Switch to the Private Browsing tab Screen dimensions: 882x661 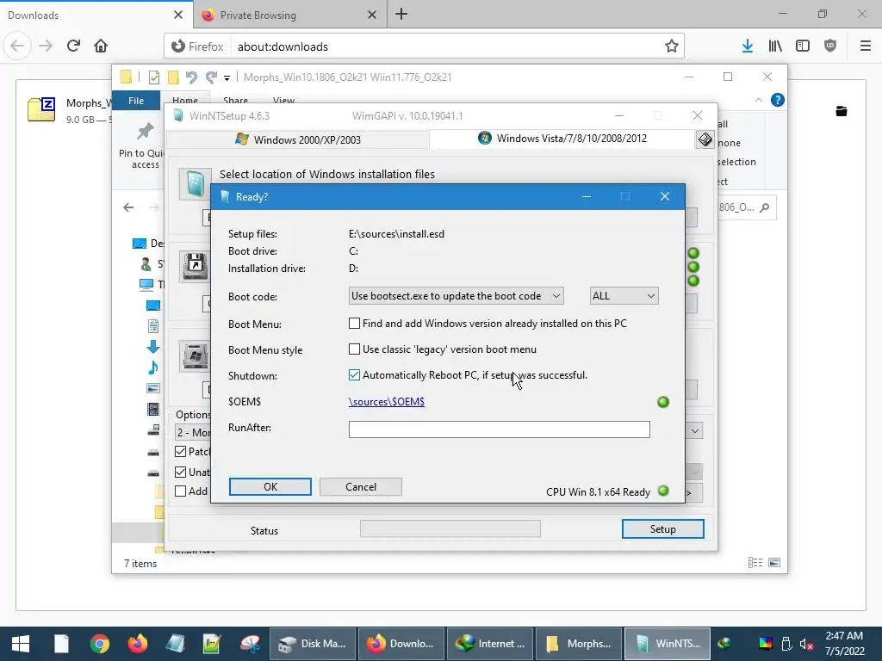click(289, 15)
